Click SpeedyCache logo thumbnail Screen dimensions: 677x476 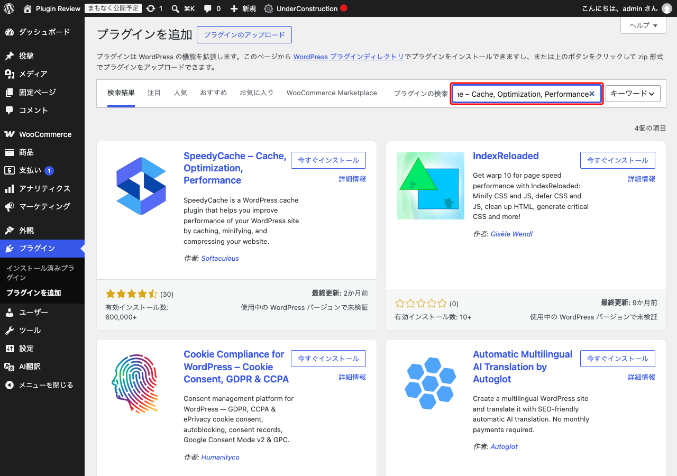tap(141, 186)
